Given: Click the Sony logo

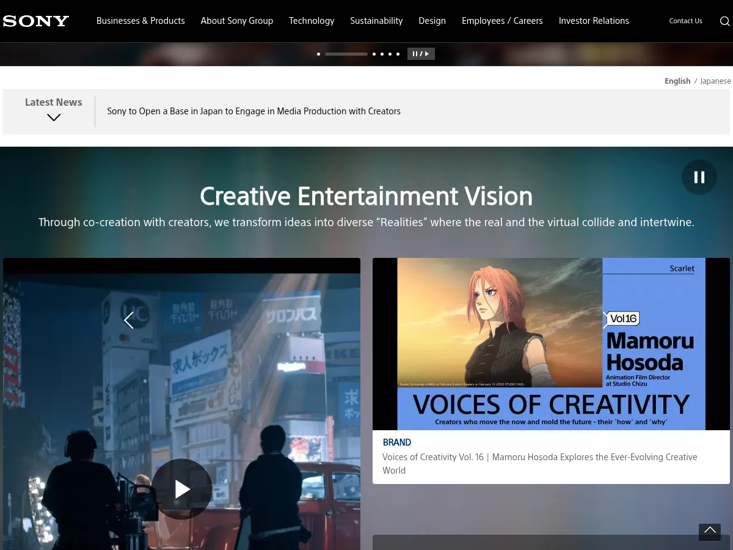Looking at the screenshot, I should coord(35,21).
